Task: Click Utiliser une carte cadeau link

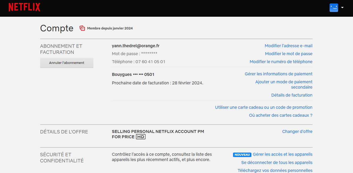Action: tap(264, 107)
